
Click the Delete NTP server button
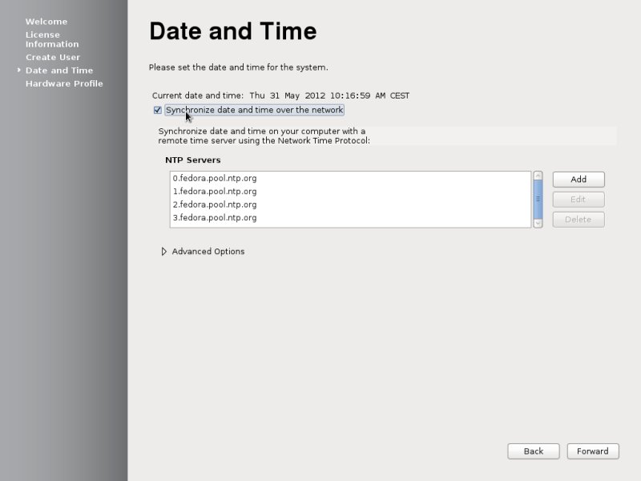(579, 220)
